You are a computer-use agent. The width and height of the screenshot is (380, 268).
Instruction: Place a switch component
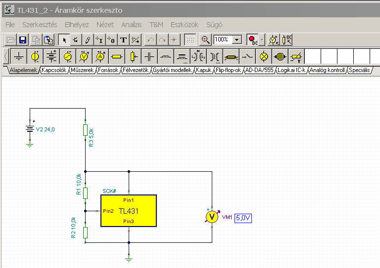pos(247,57)
